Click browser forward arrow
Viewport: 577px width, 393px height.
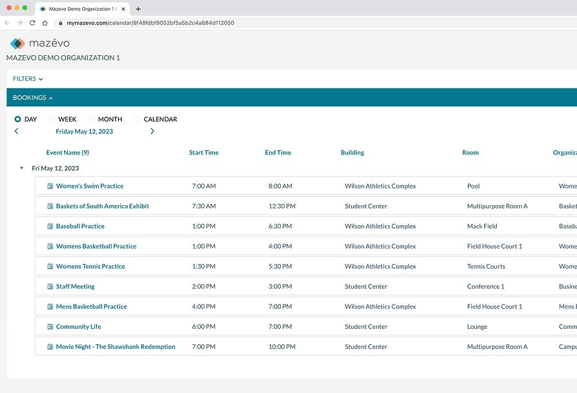pyautogui.click(x=19, y=23)
